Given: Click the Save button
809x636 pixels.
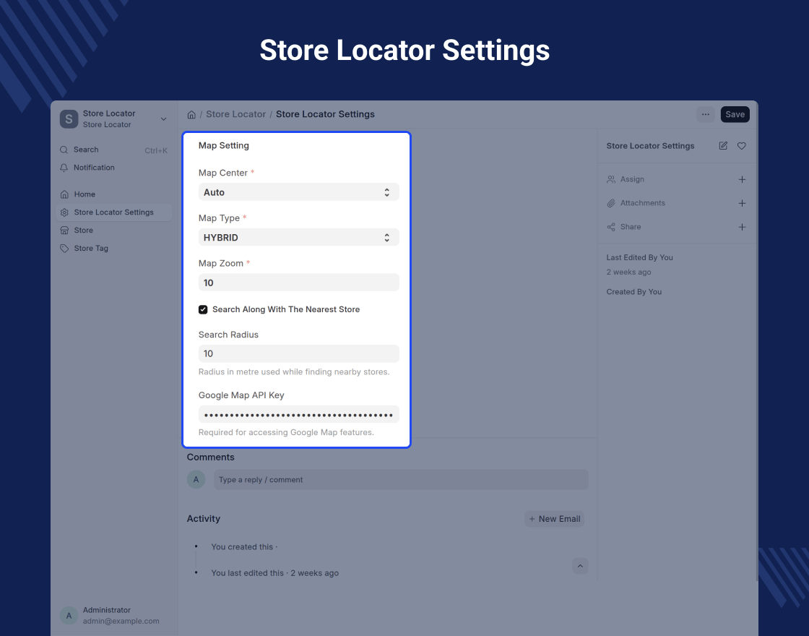Looking at the screenshot, I should click(735, 115).
